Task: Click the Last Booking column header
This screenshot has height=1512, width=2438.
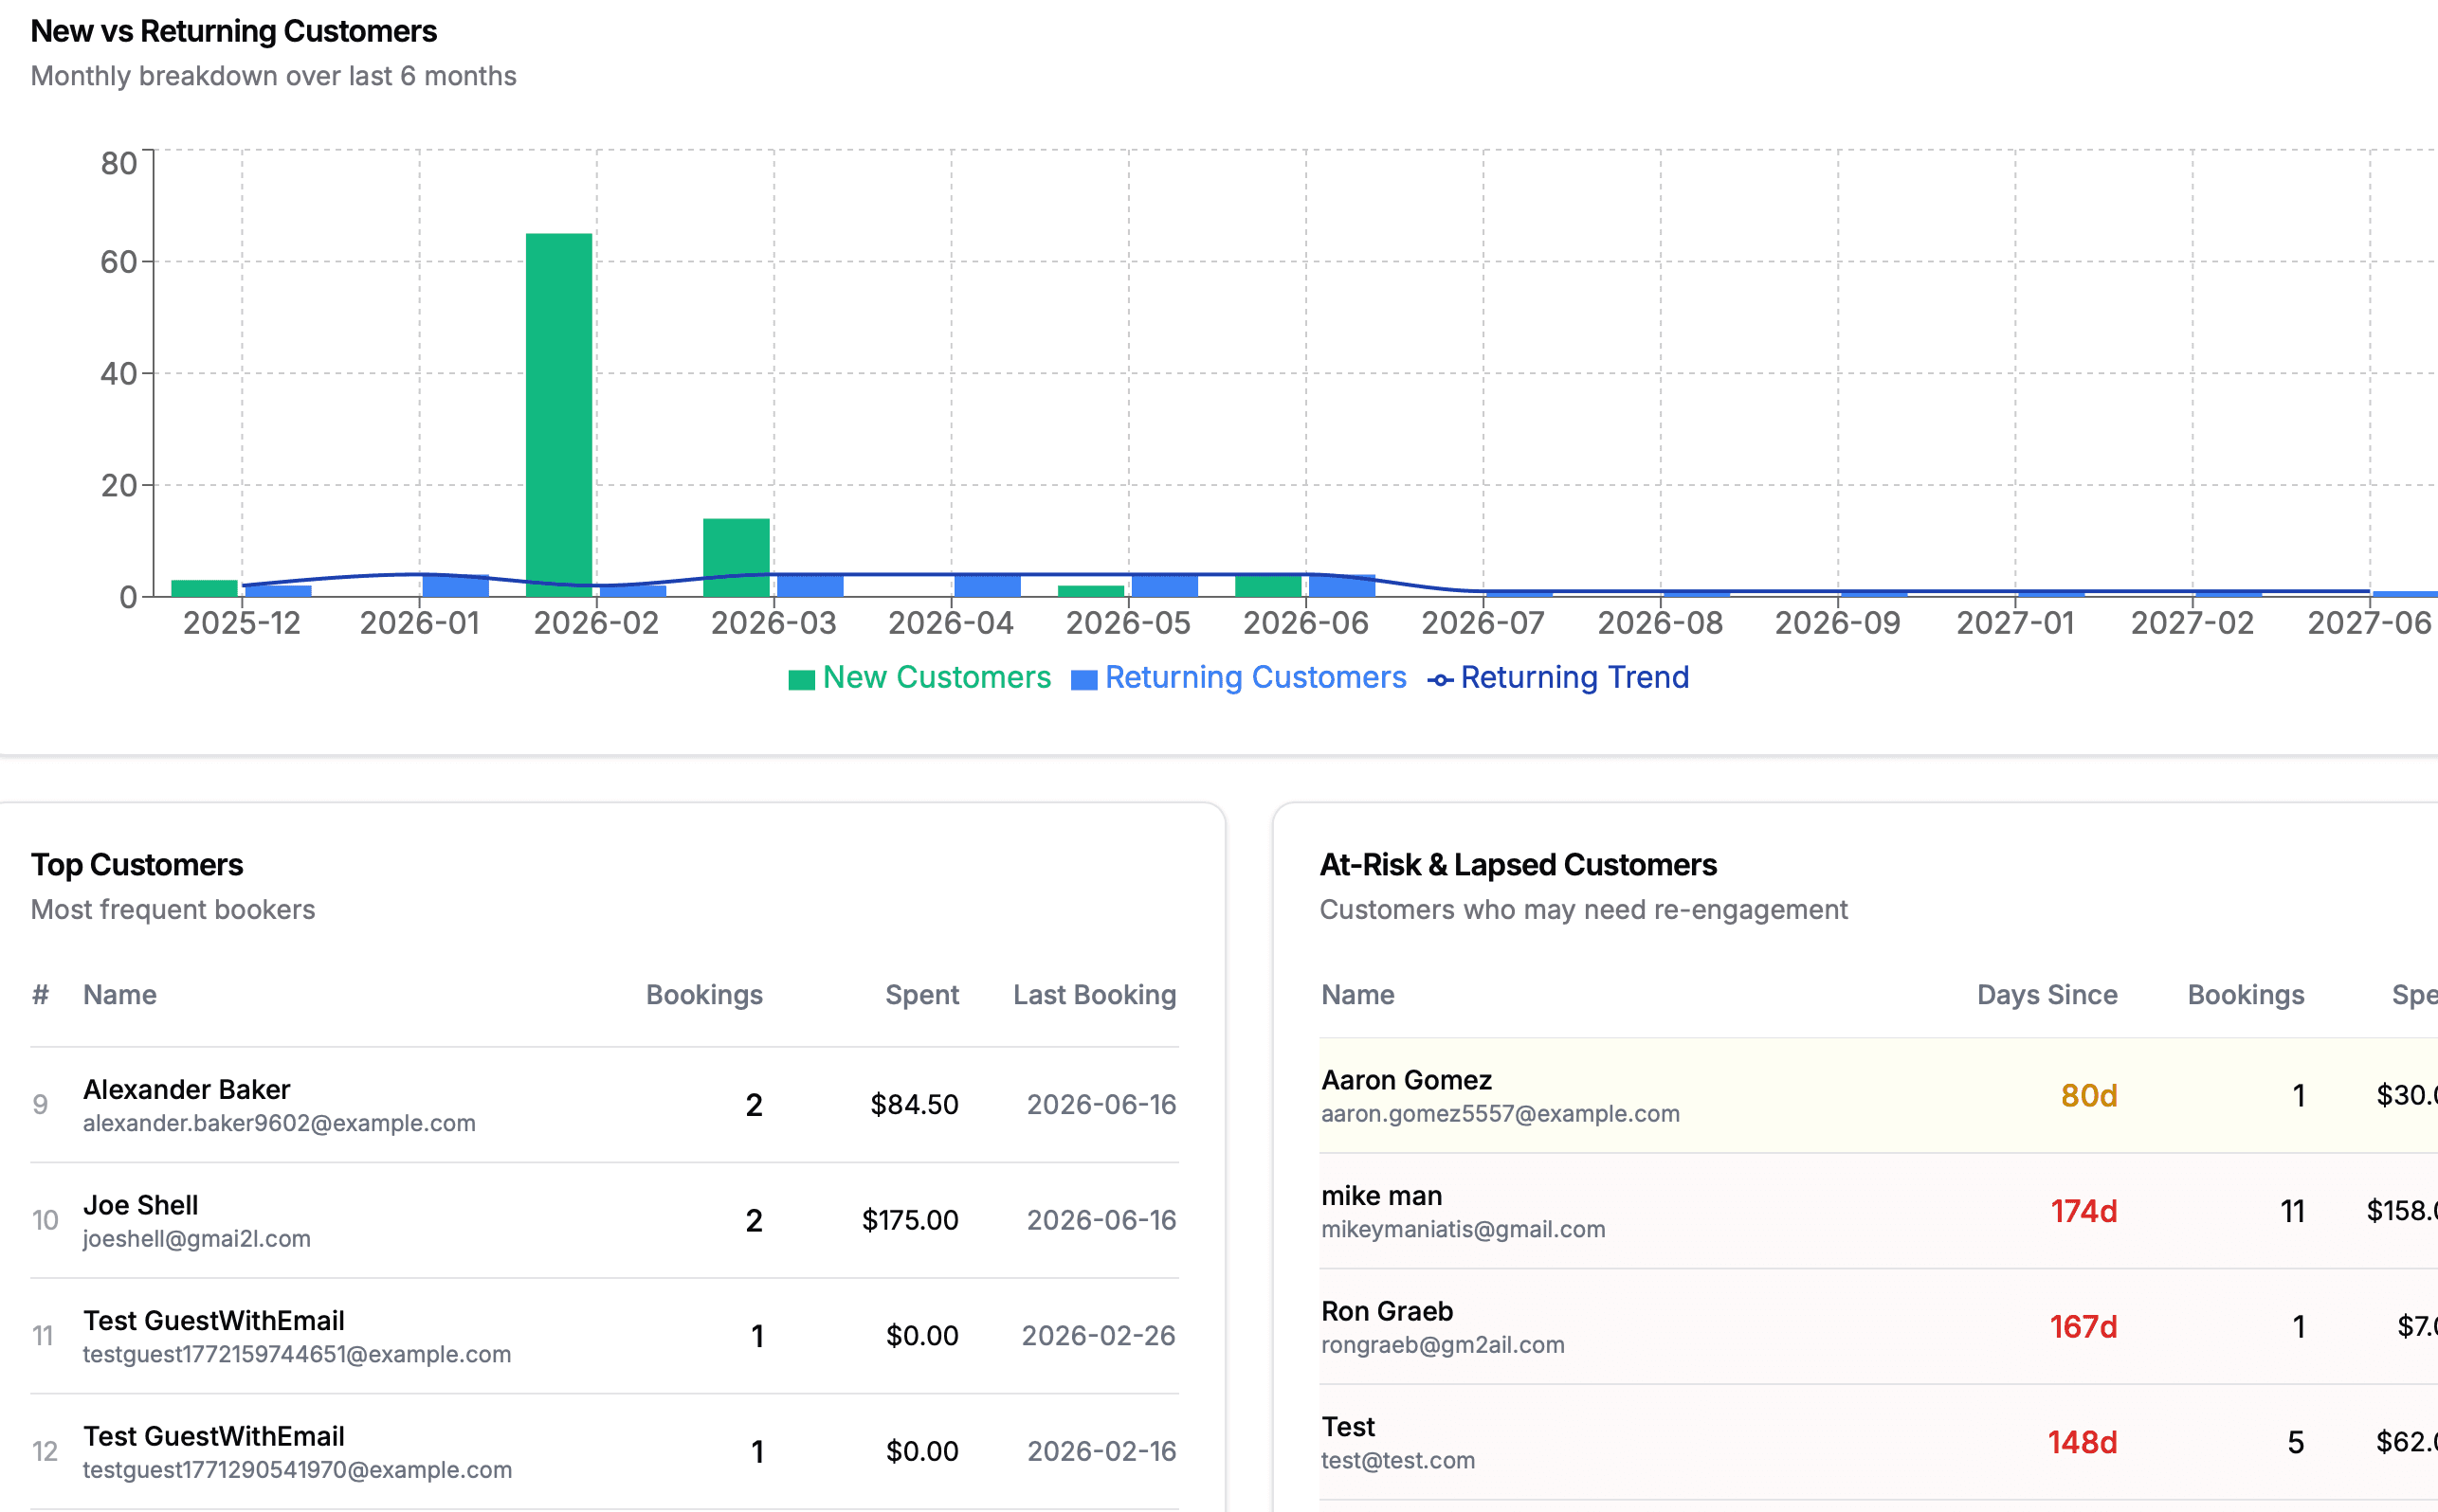Action: 1095,995
